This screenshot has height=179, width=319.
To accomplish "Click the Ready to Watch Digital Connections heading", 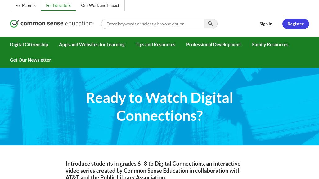I will [159, 107].
